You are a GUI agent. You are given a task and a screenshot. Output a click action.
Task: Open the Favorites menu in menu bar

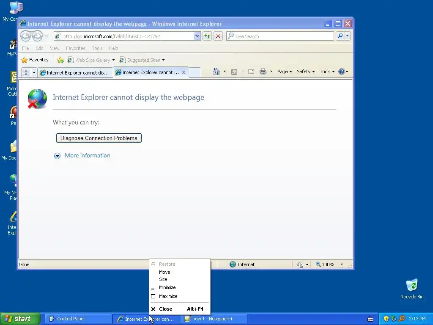point(75,48)
